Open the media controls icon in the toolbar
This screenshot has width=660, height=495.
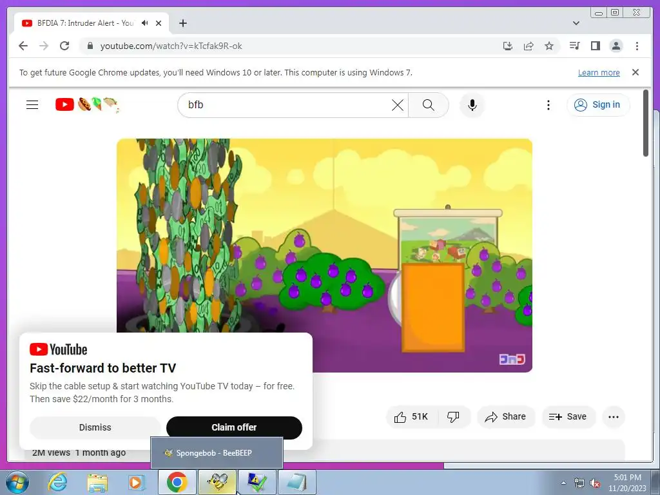[x=574, y=46]
